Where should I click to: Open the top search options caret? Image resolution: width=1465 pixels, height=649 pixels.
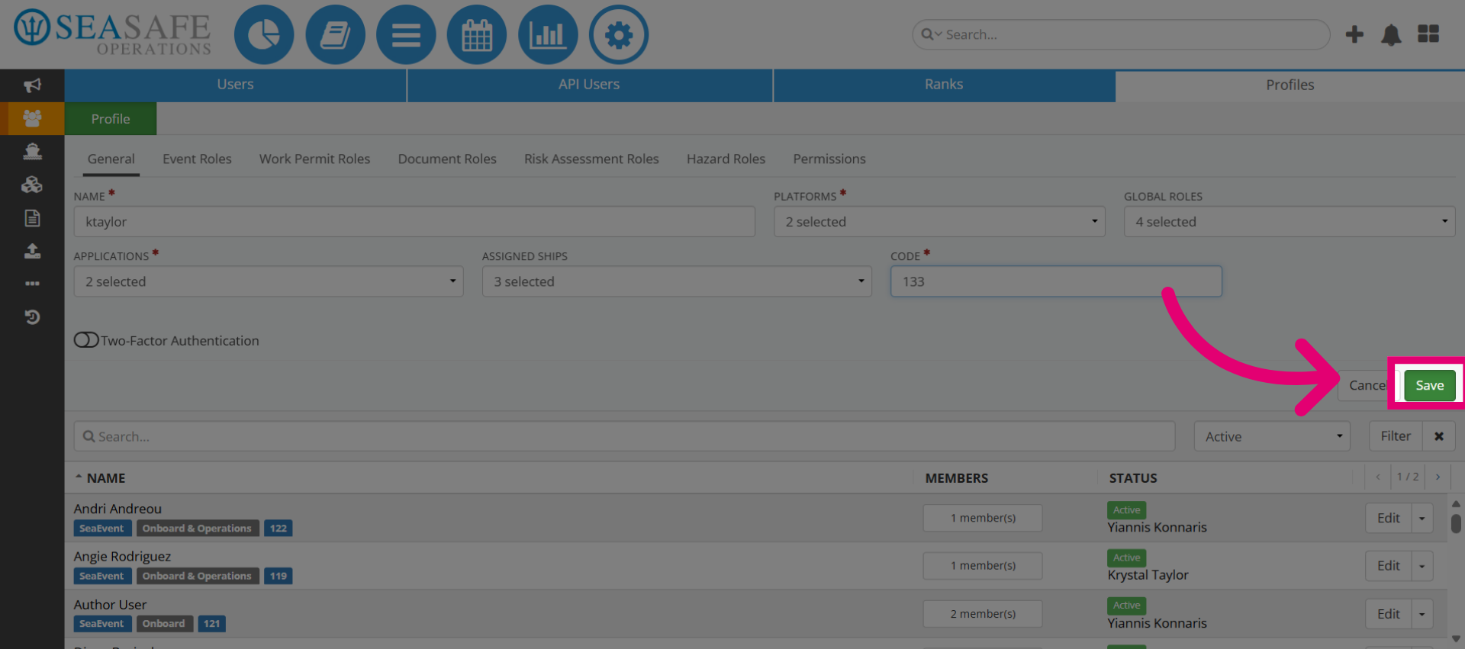pyautogui.click(x=931, y=34)
